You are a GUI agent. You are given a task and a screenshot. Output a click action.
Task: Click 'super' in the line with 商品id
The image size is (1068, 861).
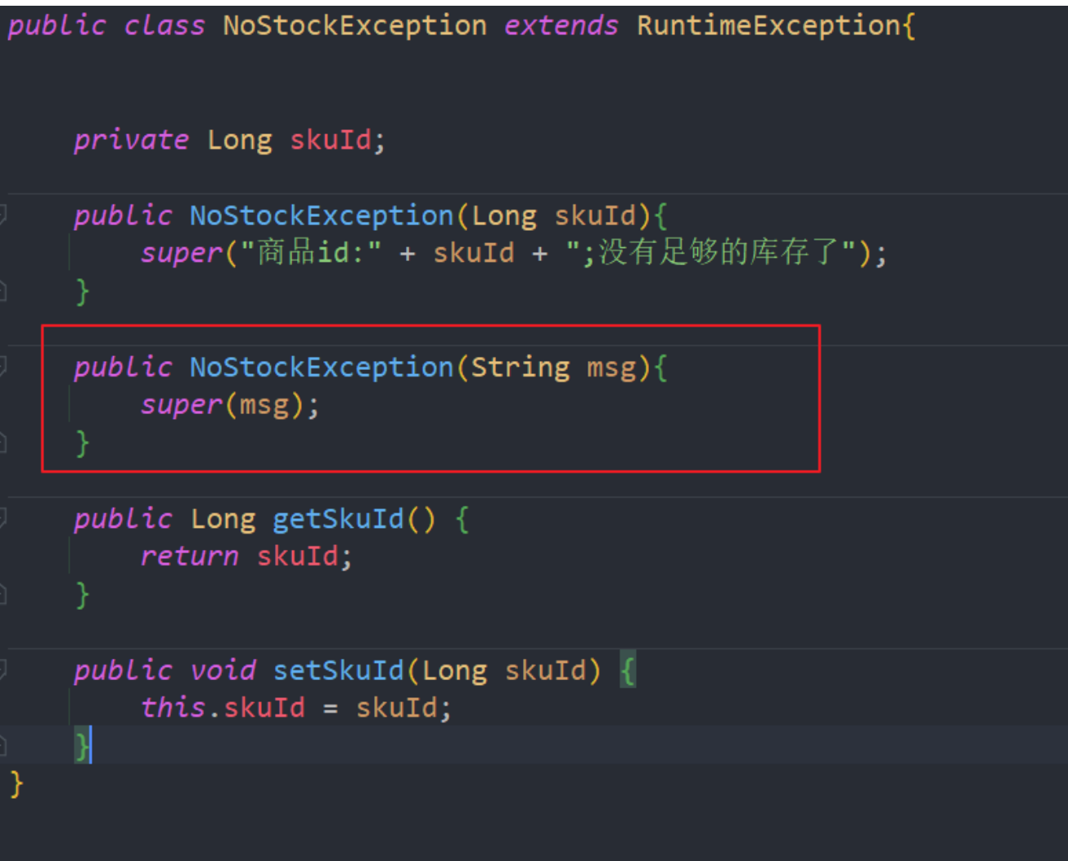pos(182,253)
